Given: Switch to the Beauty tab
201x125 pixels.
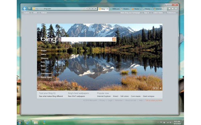Looking at the screenshot, I should (x=147, y=9).
